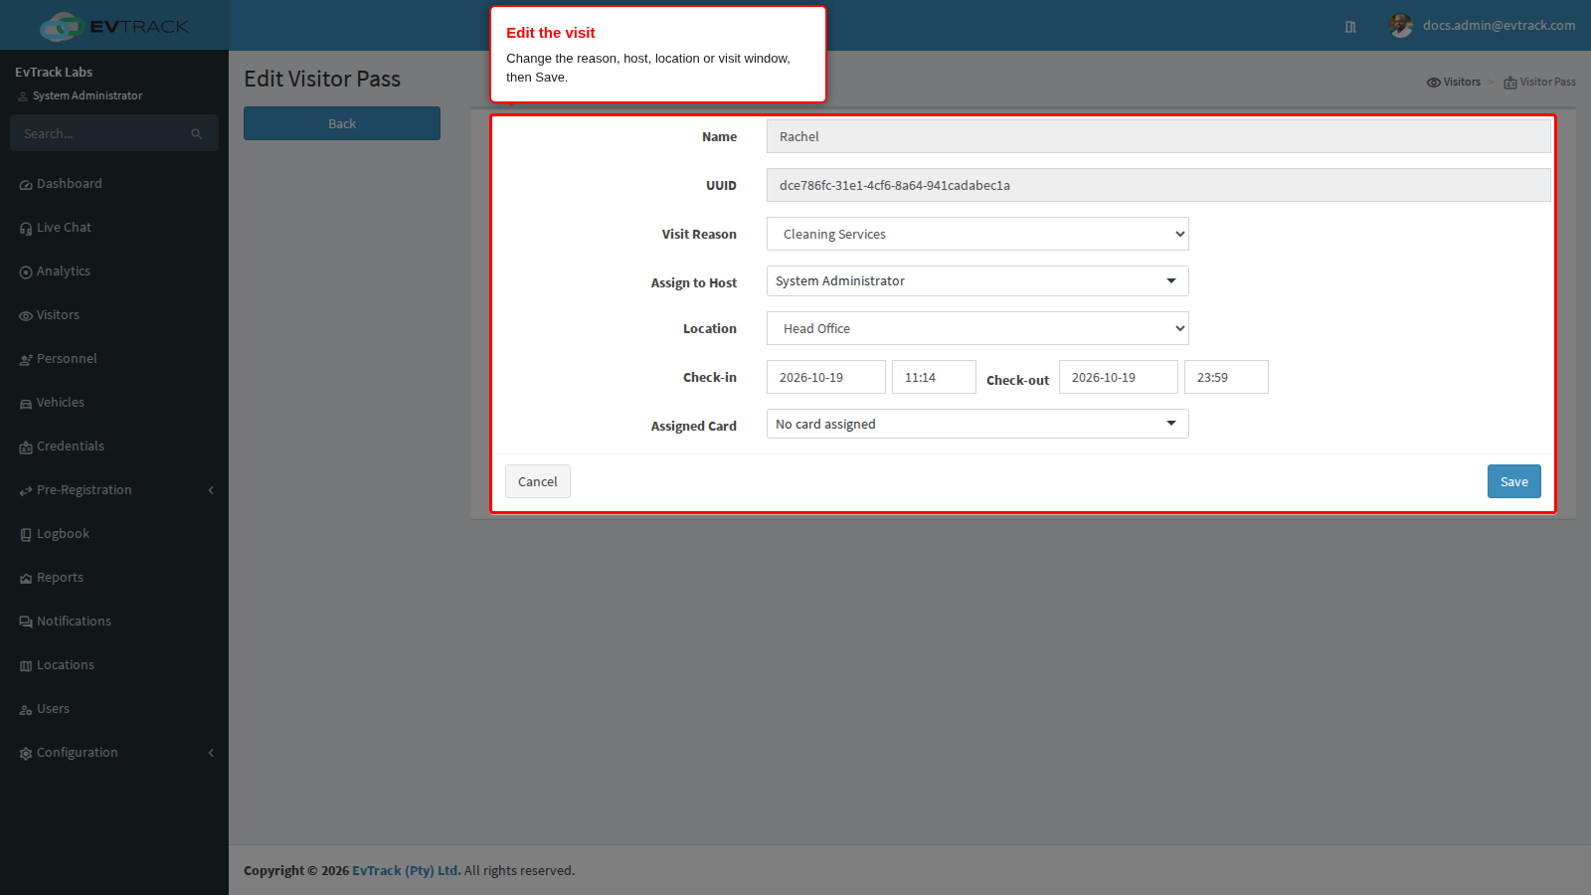The width and height of the screenshot is (1591, 895).
Task: Open EvTrack (Pty) Ltd. footer link
Action: [407, 870]
